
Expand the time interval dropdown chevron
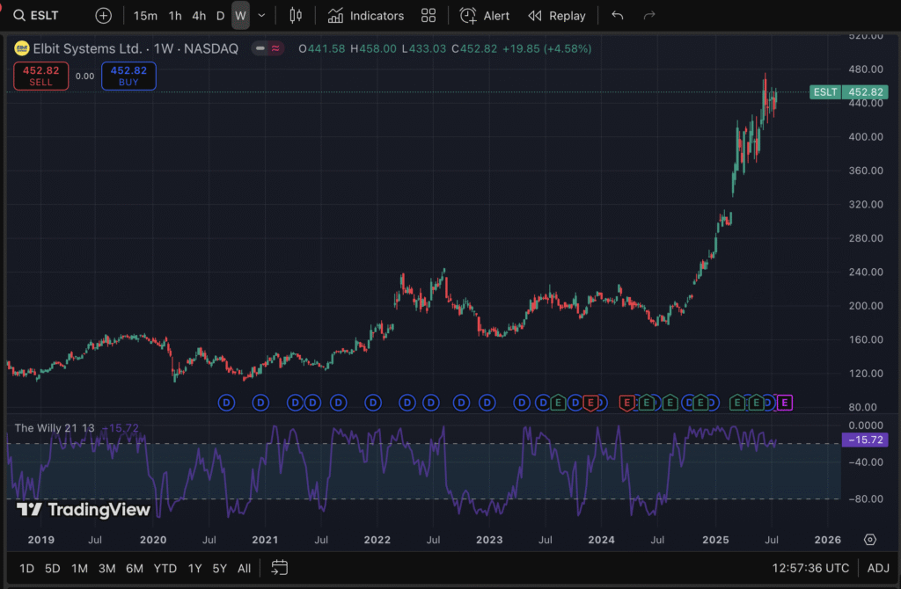pyautogui.click(x=261, y=16)
